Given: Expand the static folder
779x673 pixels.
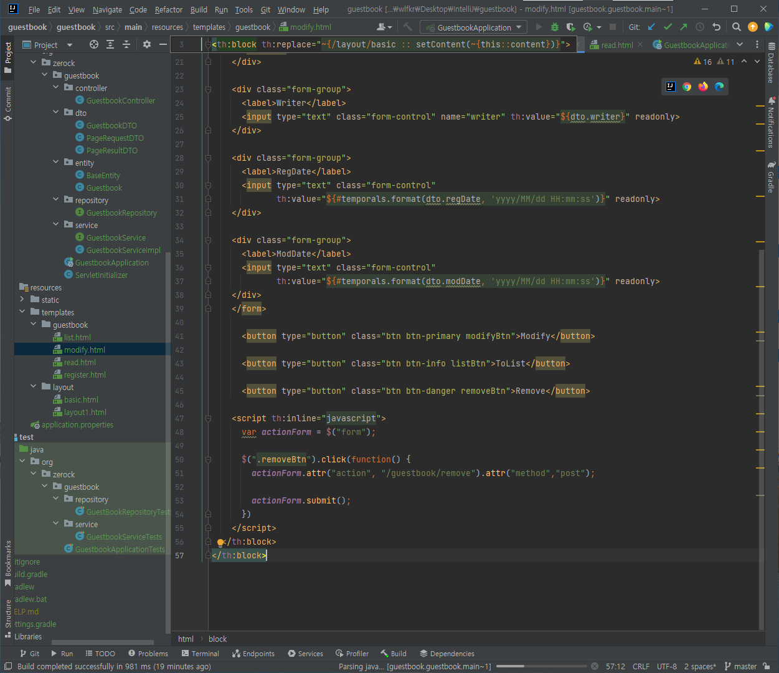Looking at the screenshot, I should coord(22,300).
